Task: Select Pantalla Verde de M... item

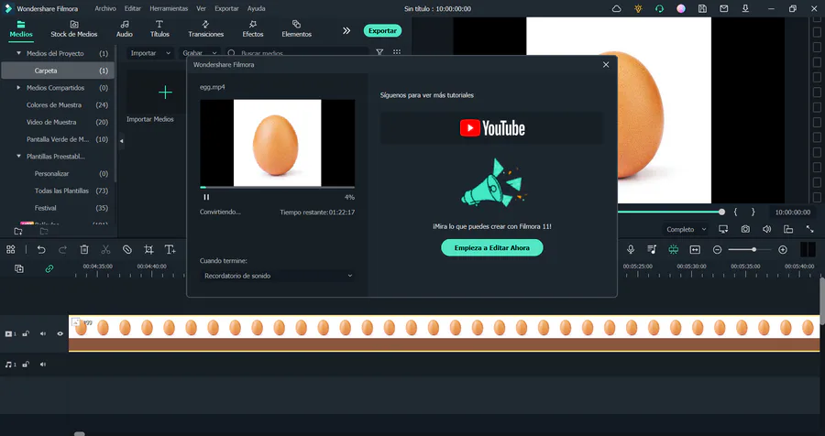Action: (x=58, y=139)
